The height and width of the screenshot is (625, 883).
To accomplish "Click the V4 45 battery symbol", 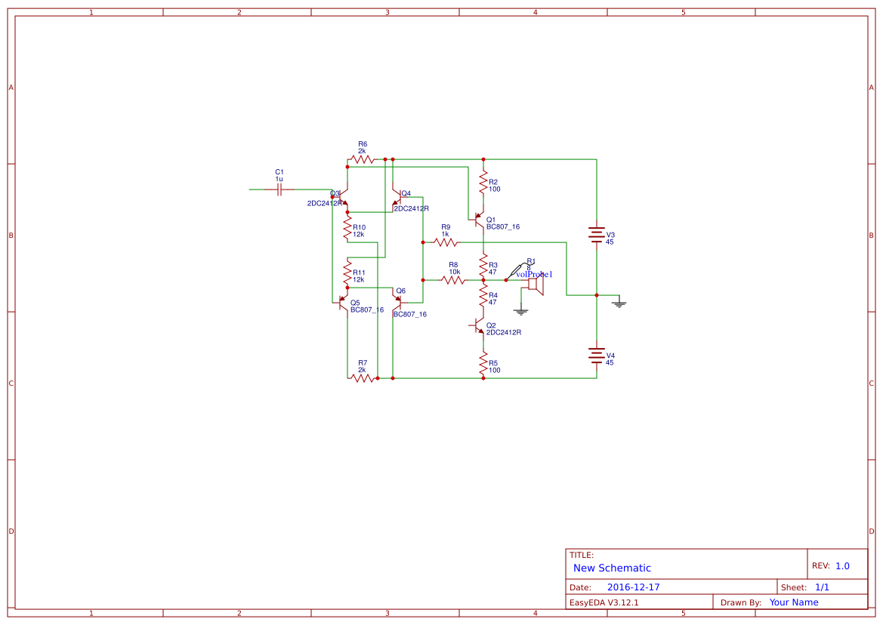I will click(x=597, y=356).
